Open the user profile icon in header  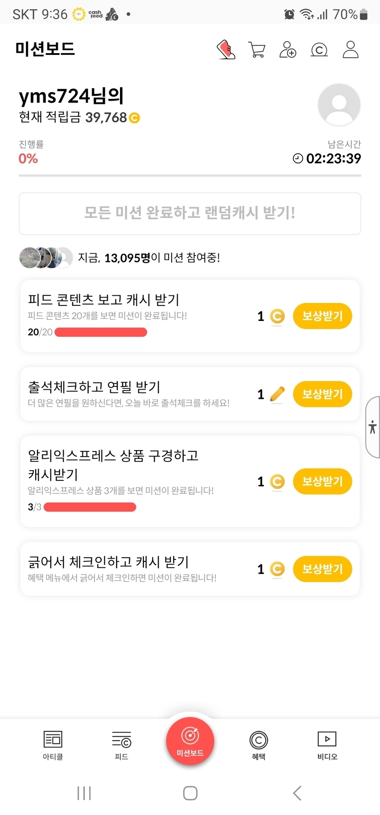tap(350, 49)
